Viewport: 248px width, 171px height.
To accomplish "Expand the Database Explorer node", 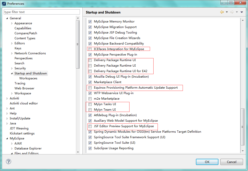I will click(12, 148).
